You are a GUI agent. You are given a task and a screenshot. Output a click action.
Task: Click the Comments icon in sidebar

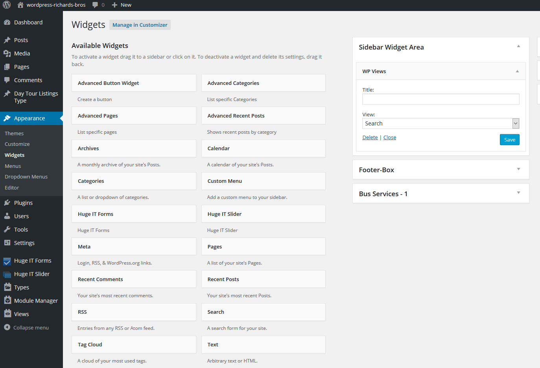tap(7, 80)
